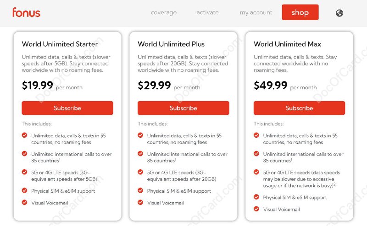Subscribe to World Unlimited Plus plan
Viewport: 367px width, 226px height.
(183, 108)
